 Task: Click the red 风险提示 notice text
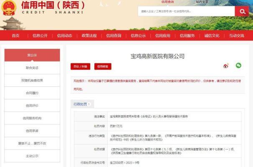click(x=157, y=85)
